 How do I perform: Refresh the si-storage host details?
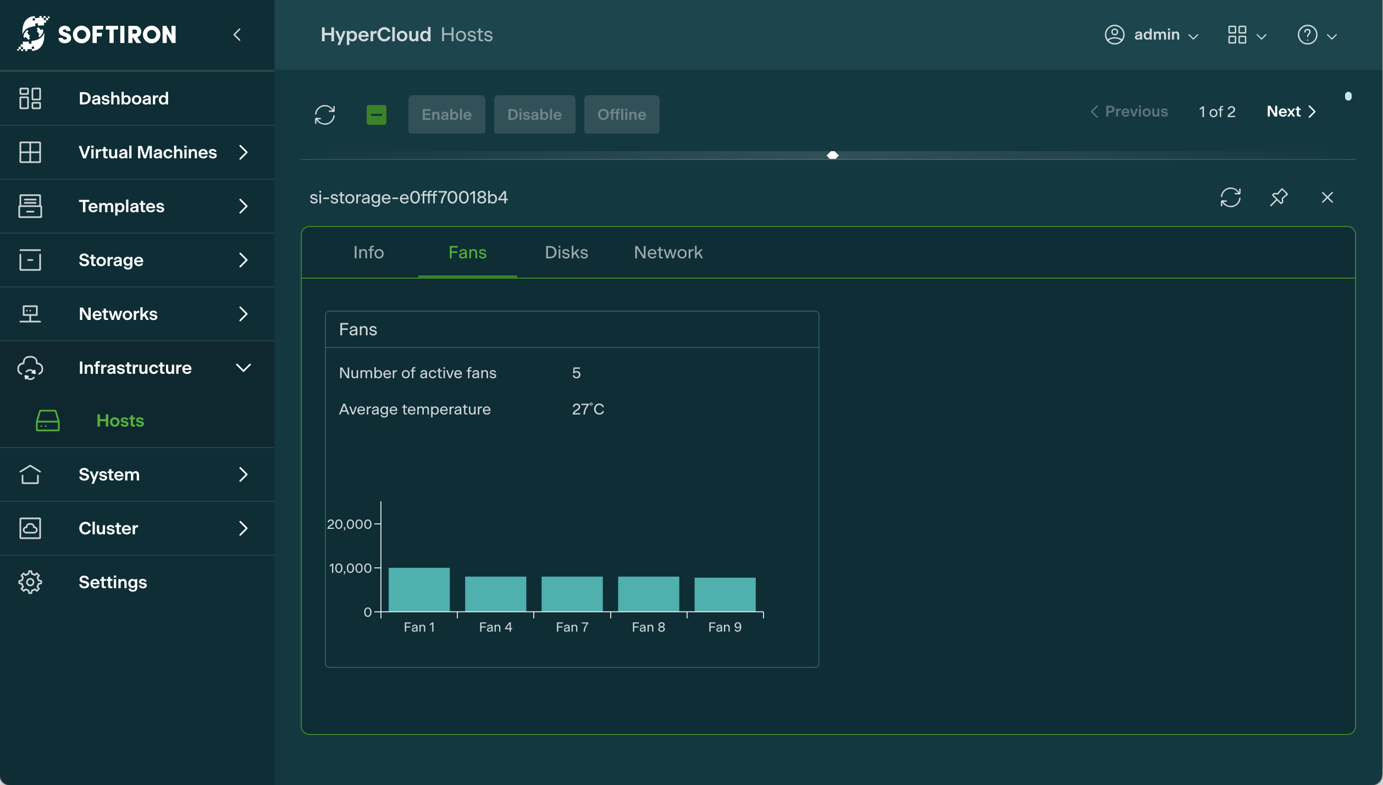pos(1230,197)
